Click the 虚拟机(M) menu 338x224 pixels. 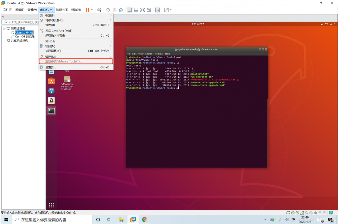click(47, 10)
